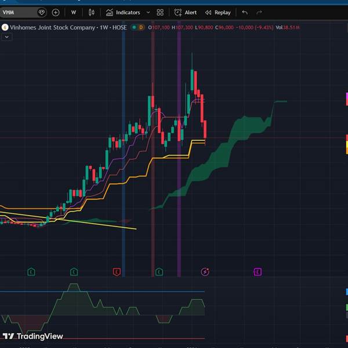Screen dimensions: 348x348
Task: Add a comparison symbol with the plus icon
Action: coord(56,12)
